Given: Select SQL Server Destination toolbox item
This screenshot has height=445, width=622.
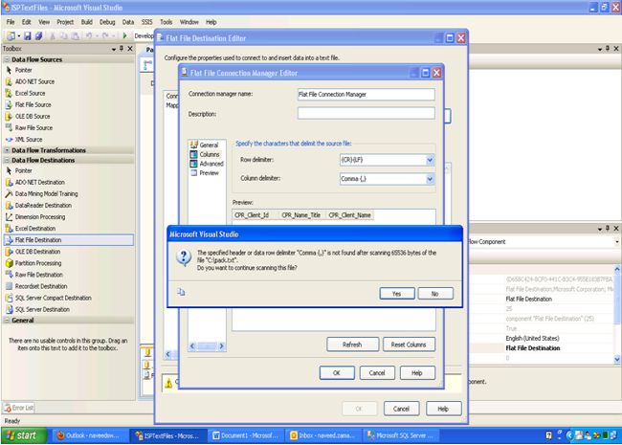Looking at the screenshot, I should [42, 309].
